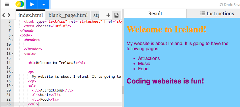Click the pane divider handle

[123, 90]
